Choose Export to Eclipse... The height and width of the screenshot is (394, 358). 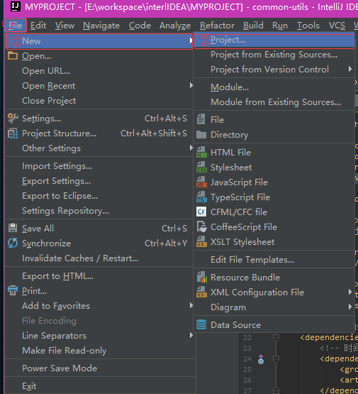coord(99,195)
